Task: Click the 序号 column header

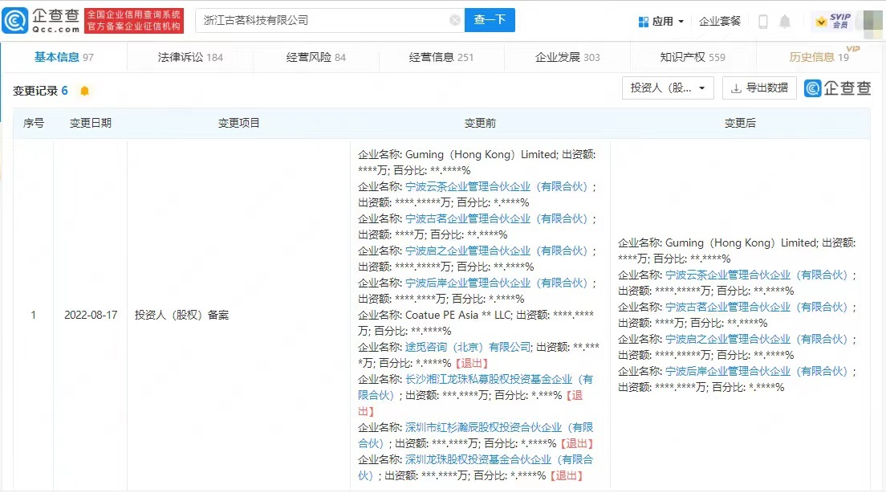Action: [34, 124]
